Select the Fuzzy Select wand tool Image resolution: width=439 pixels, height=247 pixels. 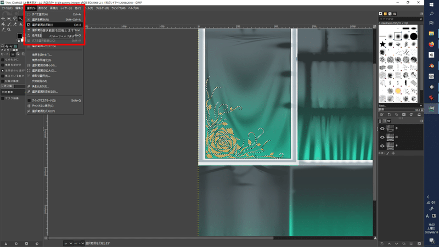[x=21, y=19]
